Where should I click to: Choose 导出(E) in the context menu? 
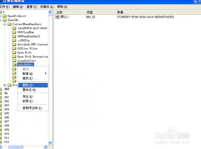[33, 97]
